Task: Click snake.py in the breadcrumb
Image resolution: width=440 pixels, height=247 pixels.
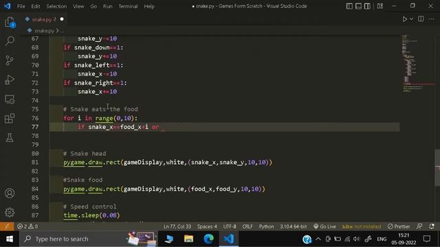Action: (x=44, y=30)
